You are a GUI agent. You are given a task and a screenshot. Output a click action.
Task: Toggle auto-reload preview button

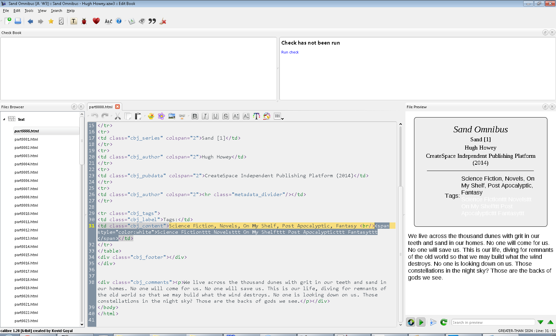[411, 322]
